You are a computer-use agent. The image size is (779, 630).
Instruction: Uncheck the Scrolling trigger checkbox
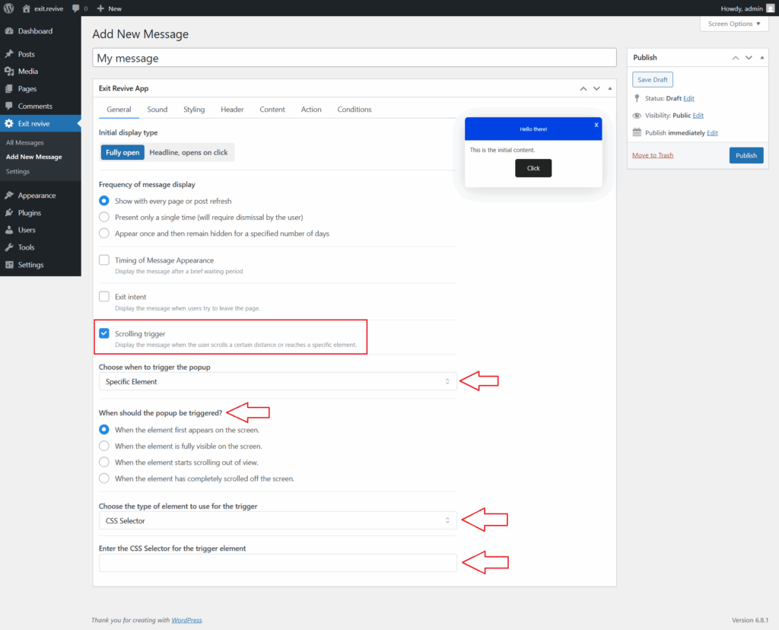click(x=105, y=333)
